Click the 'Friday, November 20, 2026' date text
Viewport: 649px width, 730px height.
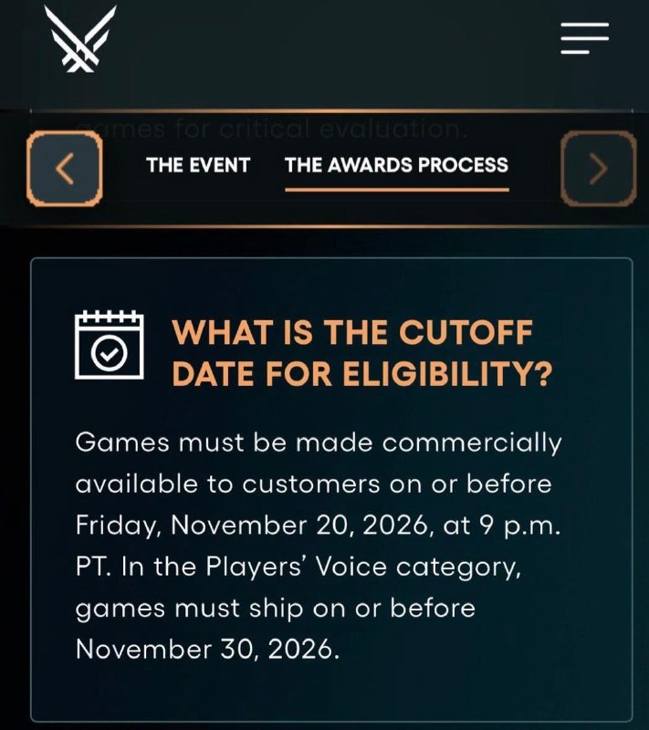251,527
